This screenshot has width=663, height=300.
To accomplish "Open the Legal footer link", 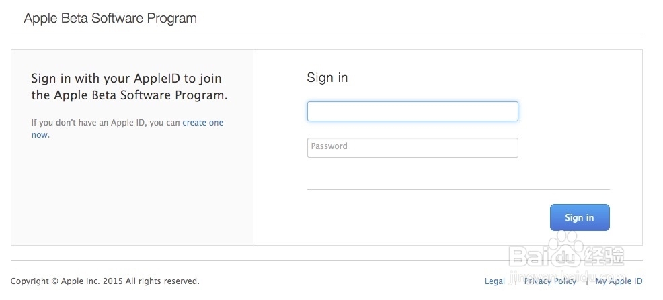I will click(494, 281).
